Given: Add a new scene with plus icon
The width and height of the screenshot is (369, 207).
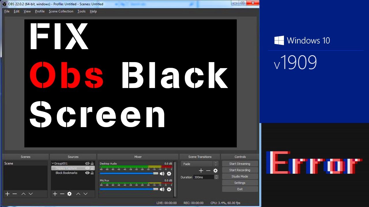Looking at the screenshot, I should pyautogui.click(x=7, y=194).
